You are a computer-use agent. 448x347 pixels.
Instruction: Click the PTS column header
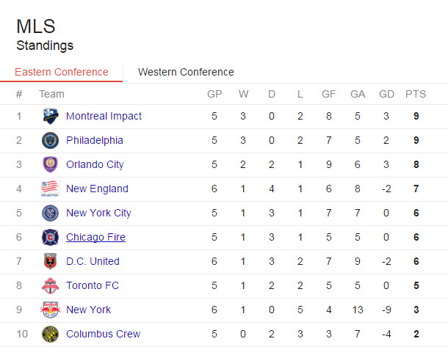pos(416,94)
